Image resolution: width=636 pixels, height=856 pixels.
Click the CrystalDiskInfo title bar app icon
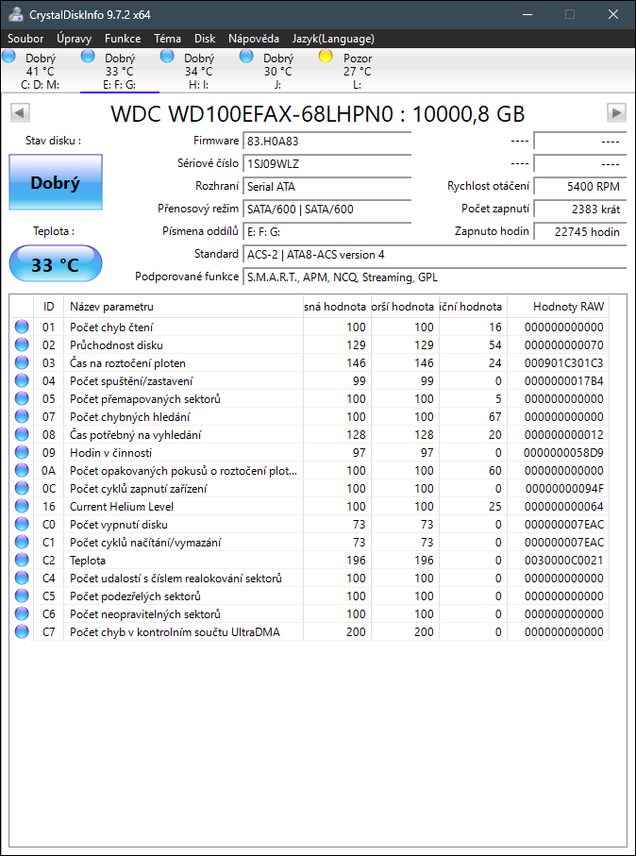pos(16,14)
